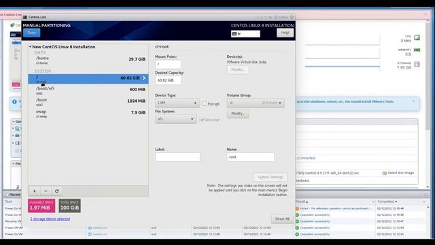
Task: Click the TOTAL SPACE 100 GiB box
Action: pyautogui.click(x=69, y=206)
